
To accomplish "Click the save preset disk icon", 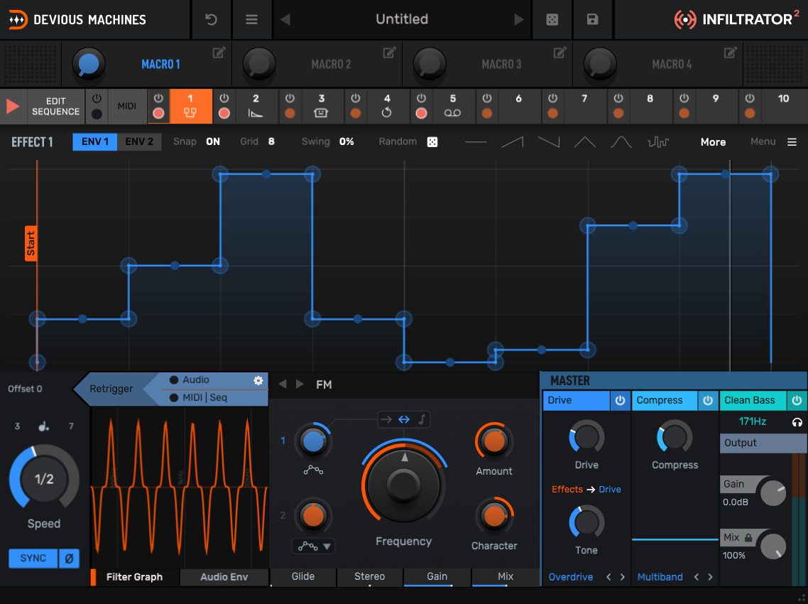I will pyautogui.click(x=593, y=20).
